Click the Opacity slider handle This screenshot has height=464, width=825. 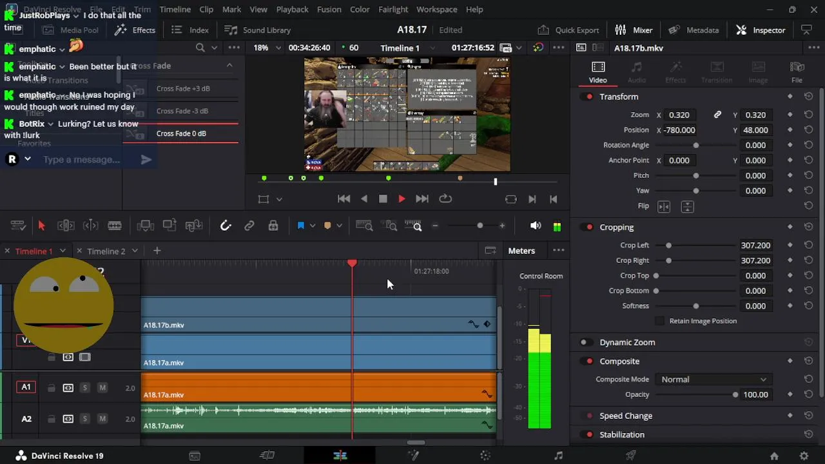735,394
